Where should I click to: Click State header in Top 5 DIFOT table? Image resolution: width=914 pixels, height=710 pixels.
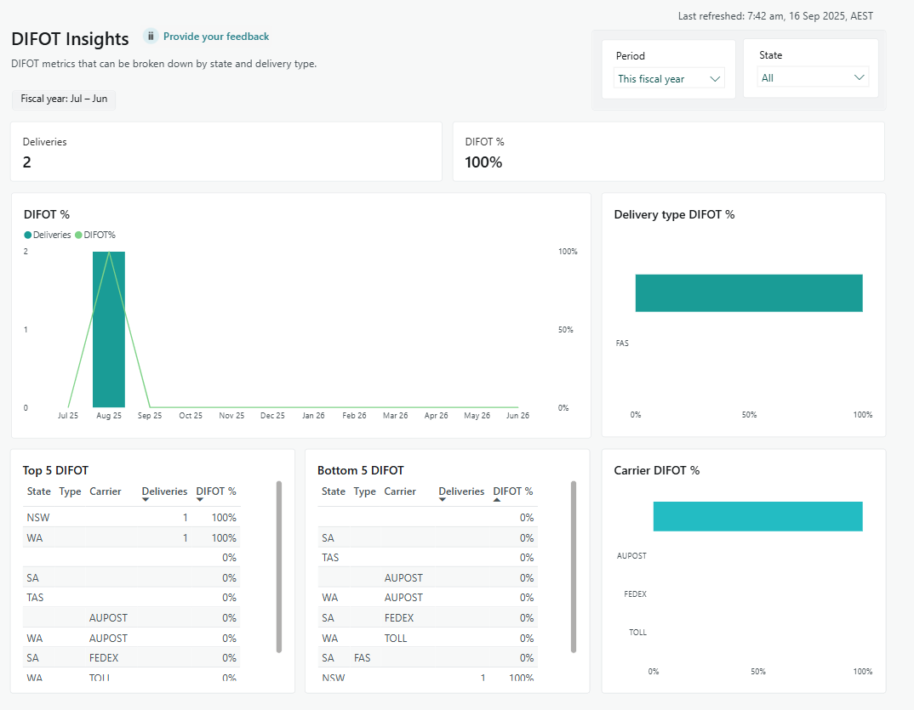click(x=38, y=491)
